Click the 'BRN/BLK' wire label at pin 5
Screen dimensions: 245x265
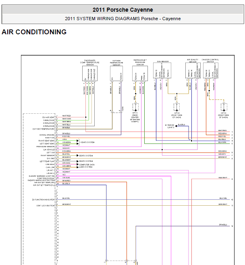click(66, 127)
